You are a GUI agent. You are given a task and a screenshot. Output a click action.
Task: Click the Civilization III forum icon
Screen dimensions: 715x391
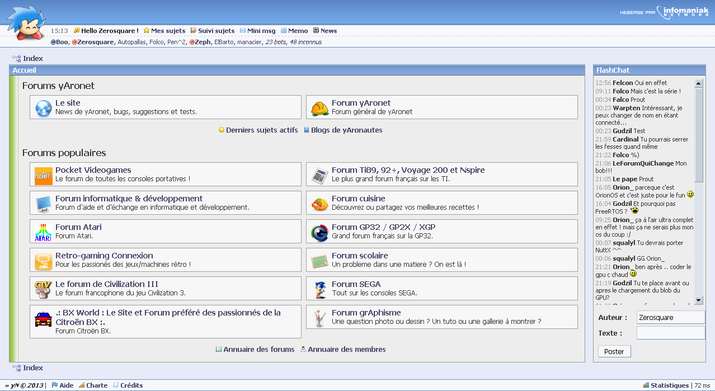coord(43,290)
